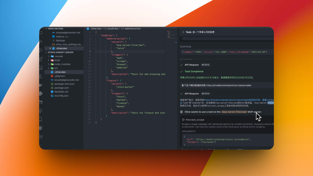Open README.md in the file tree

[62, 92]
